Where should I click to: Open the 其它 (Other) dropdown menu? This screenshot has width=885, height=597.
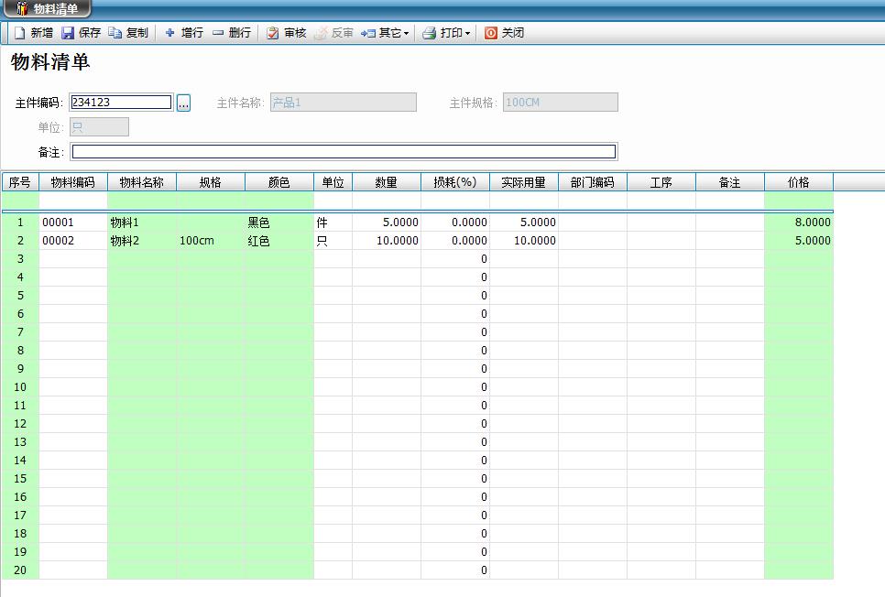pyautogui.click(x=385, y=33)
